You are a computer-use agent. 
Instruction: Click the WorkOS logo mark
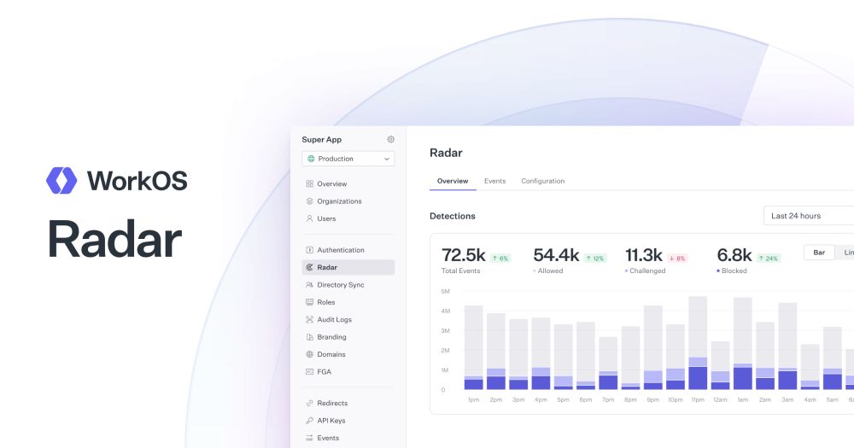click(x=61, y=181)
